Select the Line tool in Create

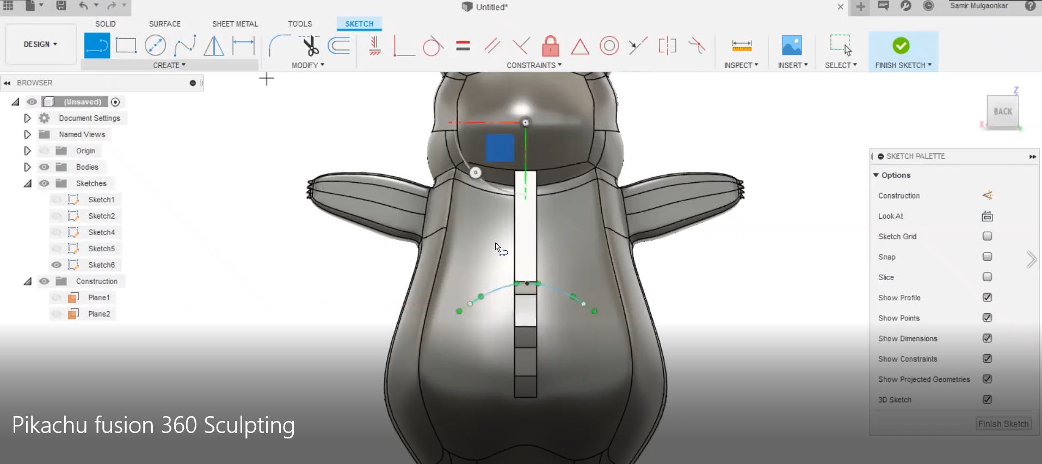pos(97,46)
